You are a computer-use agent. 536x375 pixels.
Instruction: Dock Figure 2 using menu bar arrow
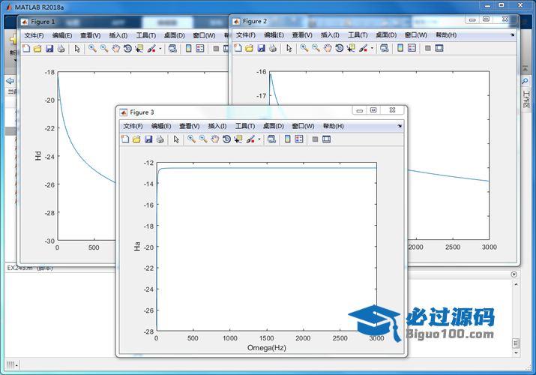coord(513,35)
